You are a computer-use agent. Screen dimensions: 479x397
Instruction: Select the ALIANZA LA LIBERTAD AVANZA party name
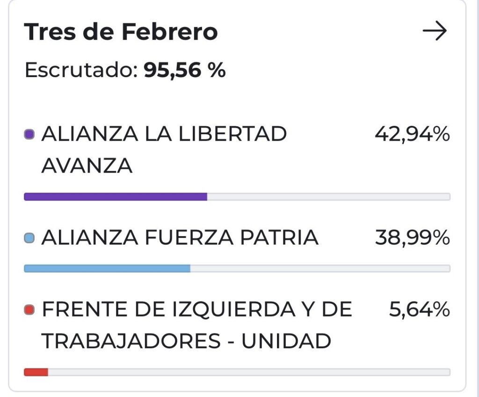click(x=164, y=150)
